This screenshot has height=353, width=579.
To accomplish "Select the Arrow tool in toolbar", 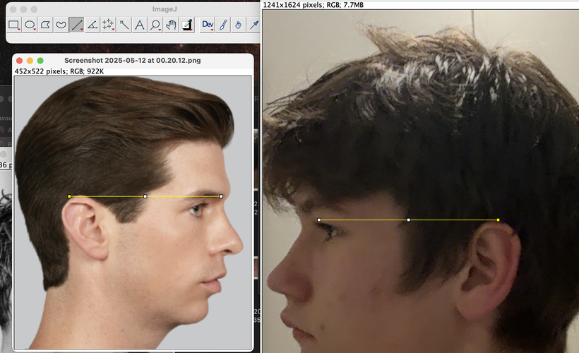I will click(254, 25).
